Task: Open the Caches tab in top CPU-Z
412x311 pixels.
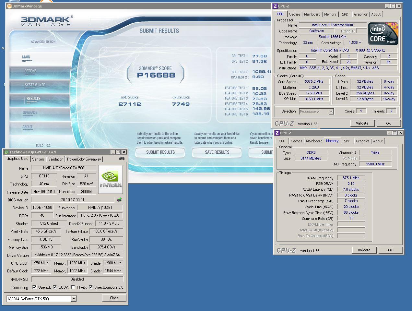Action: [x=295, y=14]
